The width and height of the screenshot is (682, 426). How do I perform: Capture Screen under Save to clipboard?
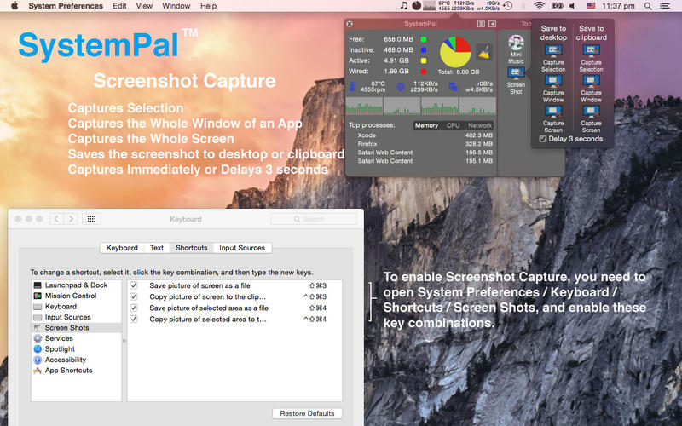click(591, 119)
